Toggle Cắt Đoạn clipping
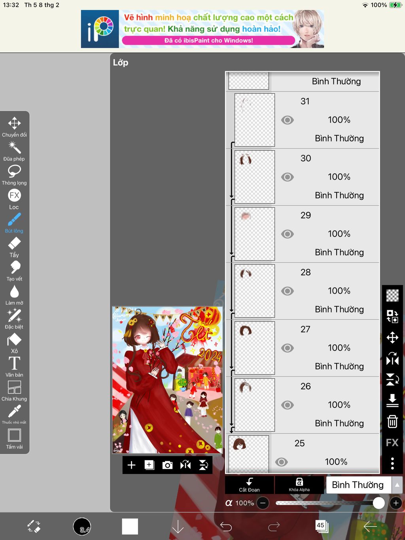Screen dimensions: 405x540 [x=249, y=485]
